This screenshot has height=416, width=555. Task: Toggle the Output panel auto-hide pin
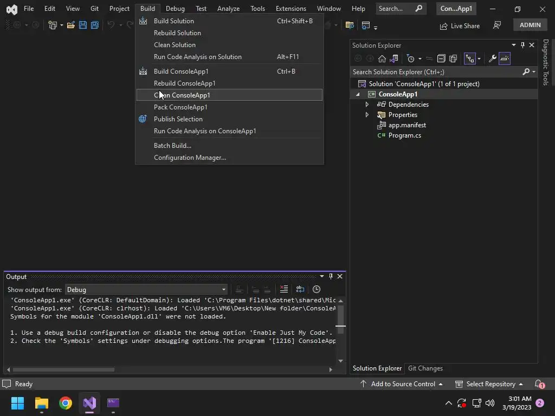coord(331,276)
